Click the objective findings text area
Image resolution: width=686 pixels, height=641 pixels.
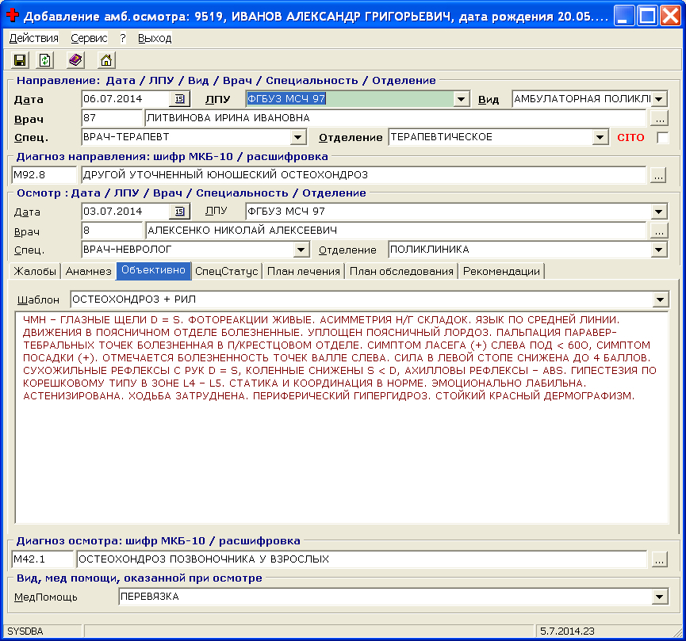[x=341, y=460]
